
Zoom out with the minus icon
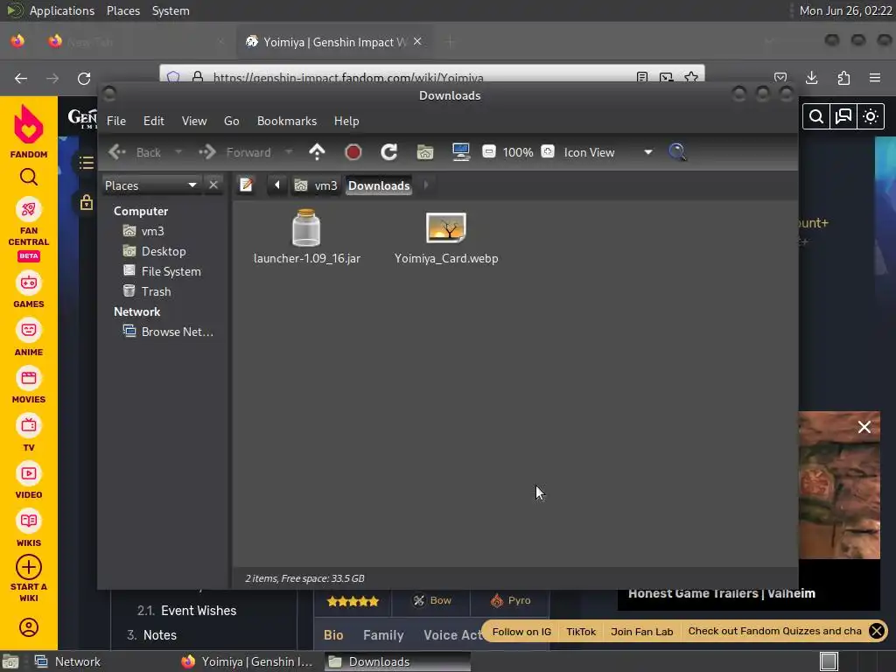tap(488, 151)
